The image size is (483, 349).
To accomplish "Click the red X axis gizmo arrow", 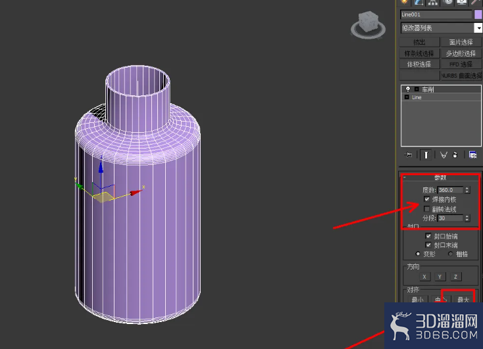I will point(136,193).
